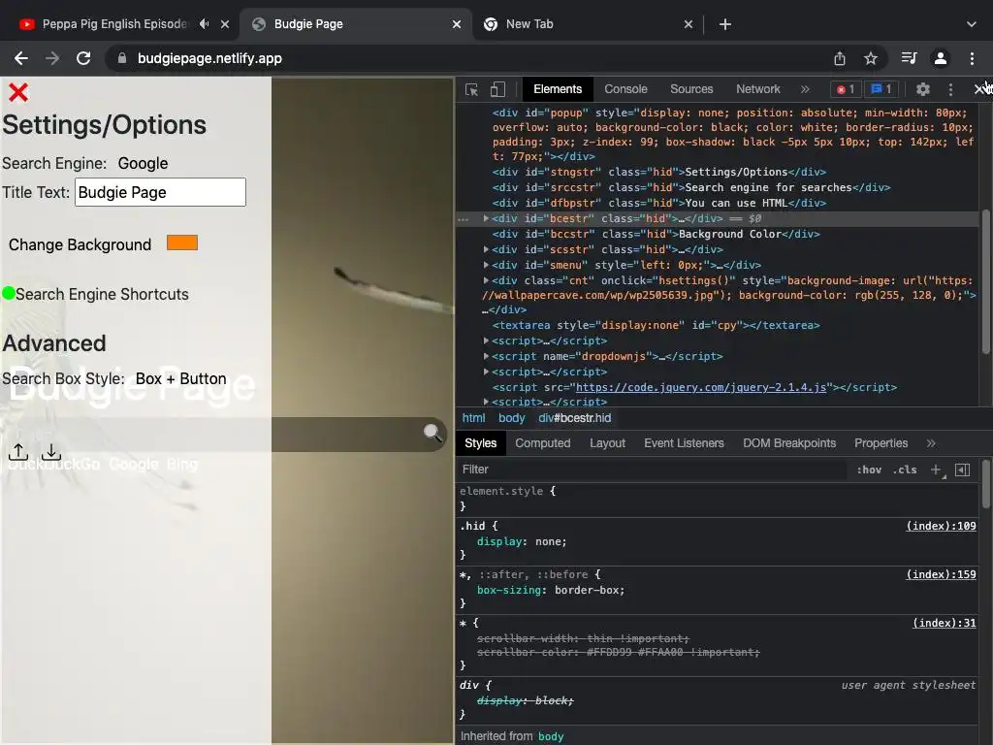Viewport: 993px width, 745px height.
Task: Switch to the Console panel
Action: point(625,89)
